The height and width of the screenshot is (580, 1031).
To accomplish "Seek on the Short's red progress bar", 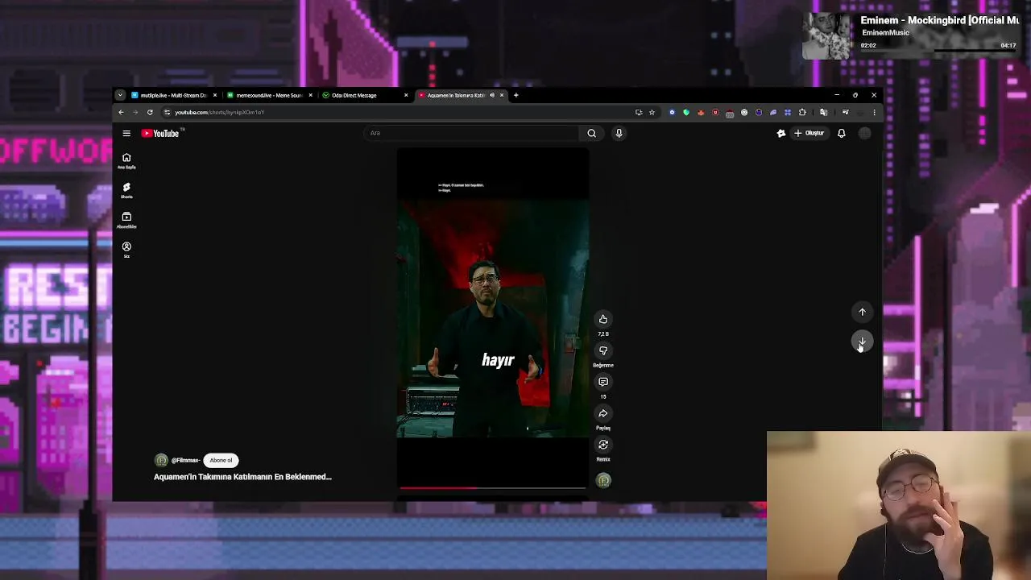I will (x=492, y=487).
